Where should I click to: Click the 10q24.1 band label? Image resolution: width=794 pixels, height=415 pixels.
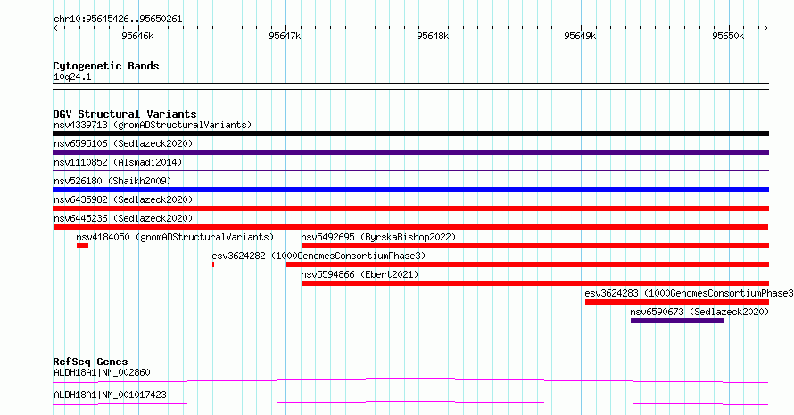tap(72, 77)
